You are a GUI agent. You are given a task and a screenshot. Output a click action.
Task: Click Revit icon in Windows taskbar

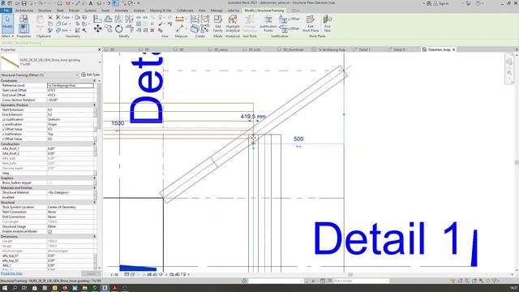click(x=105, y=288)
